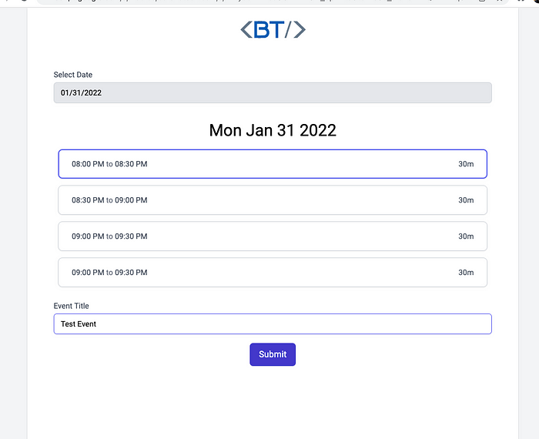This screenshot has width=539, height=439.
Task: Click the 30m duration on the third slot
Action: click(x=466, y=236)
